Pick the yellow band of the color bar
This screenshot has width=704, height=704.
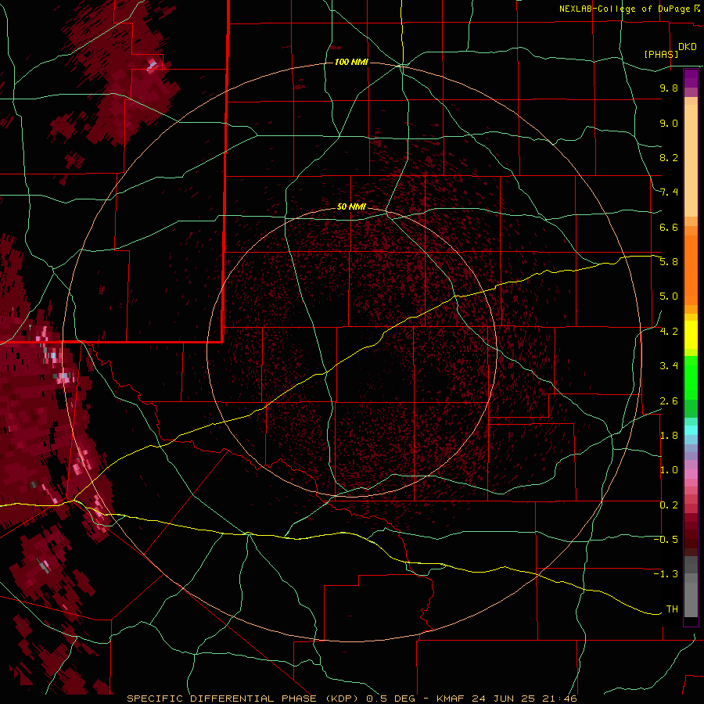click(691, 335)
